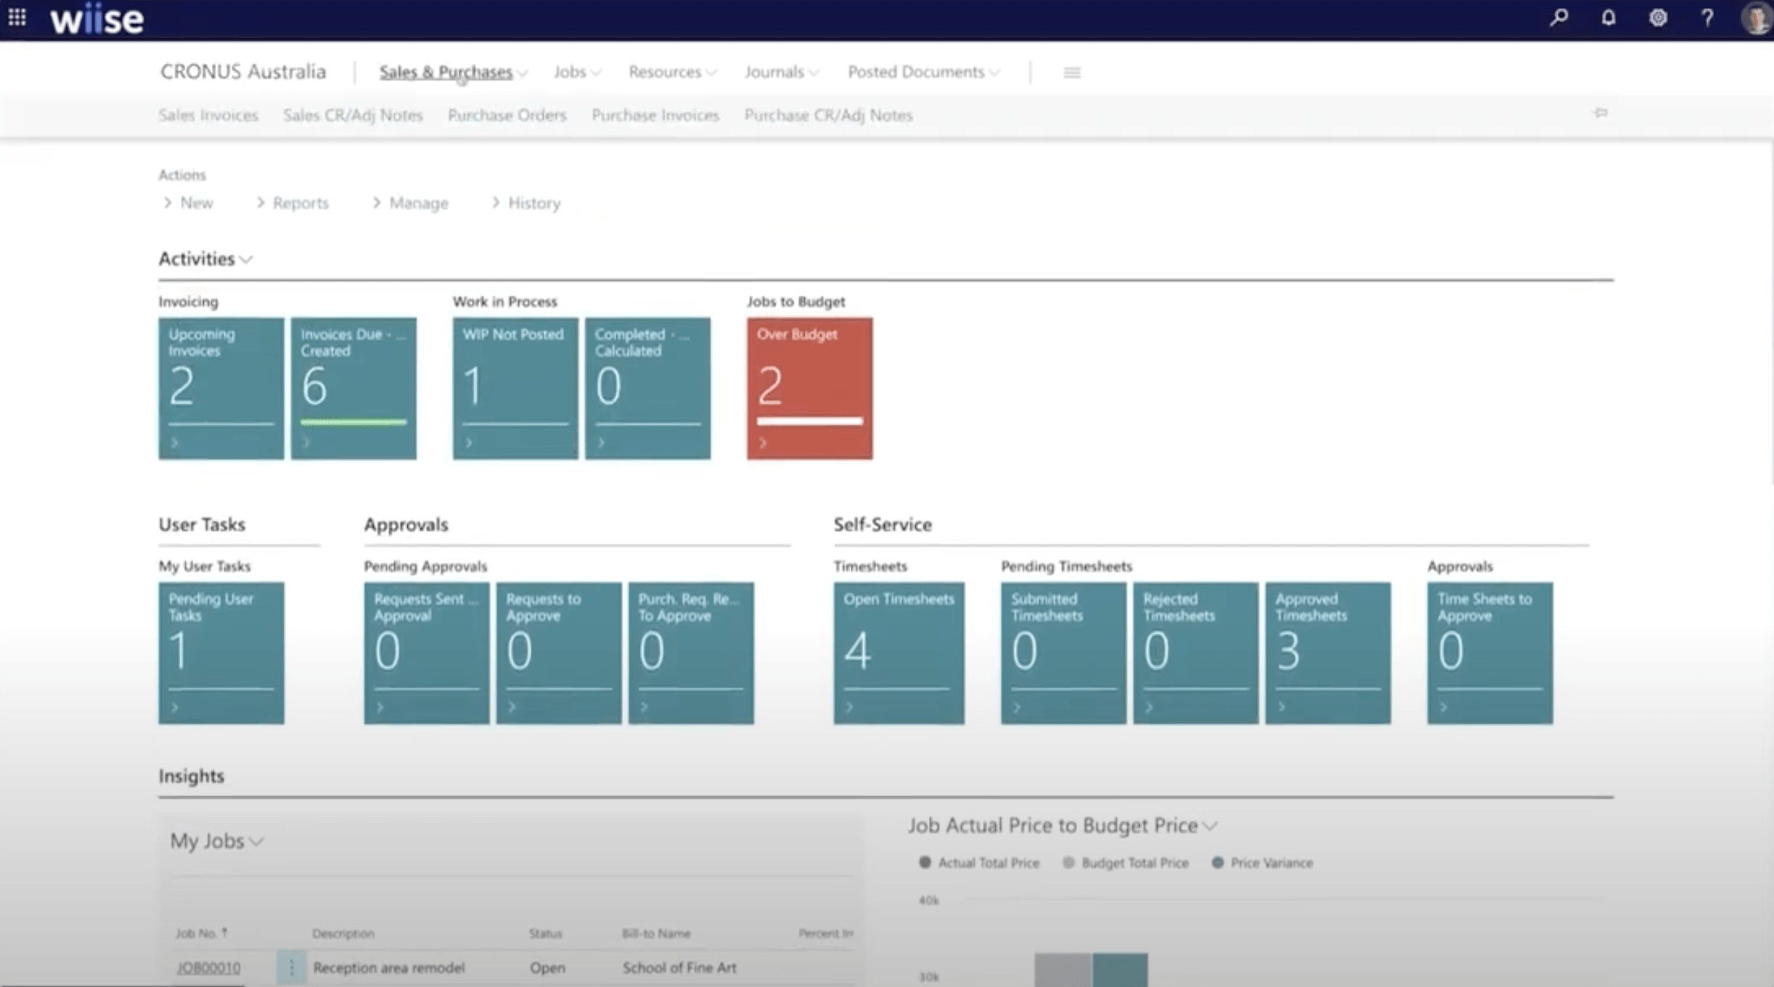Open the Time Sheets to Approve tile
The width and height of the screenshot is (1774, 987).
(1489, 650)
